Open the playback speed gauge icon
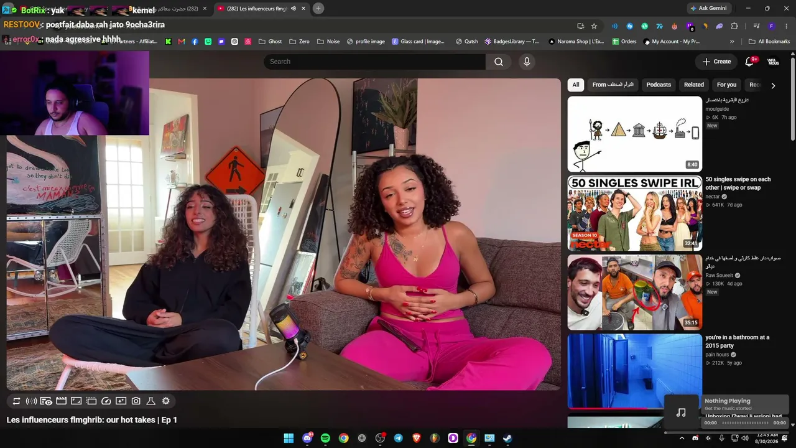Viewport: 796px width, 448px height. 106,401
